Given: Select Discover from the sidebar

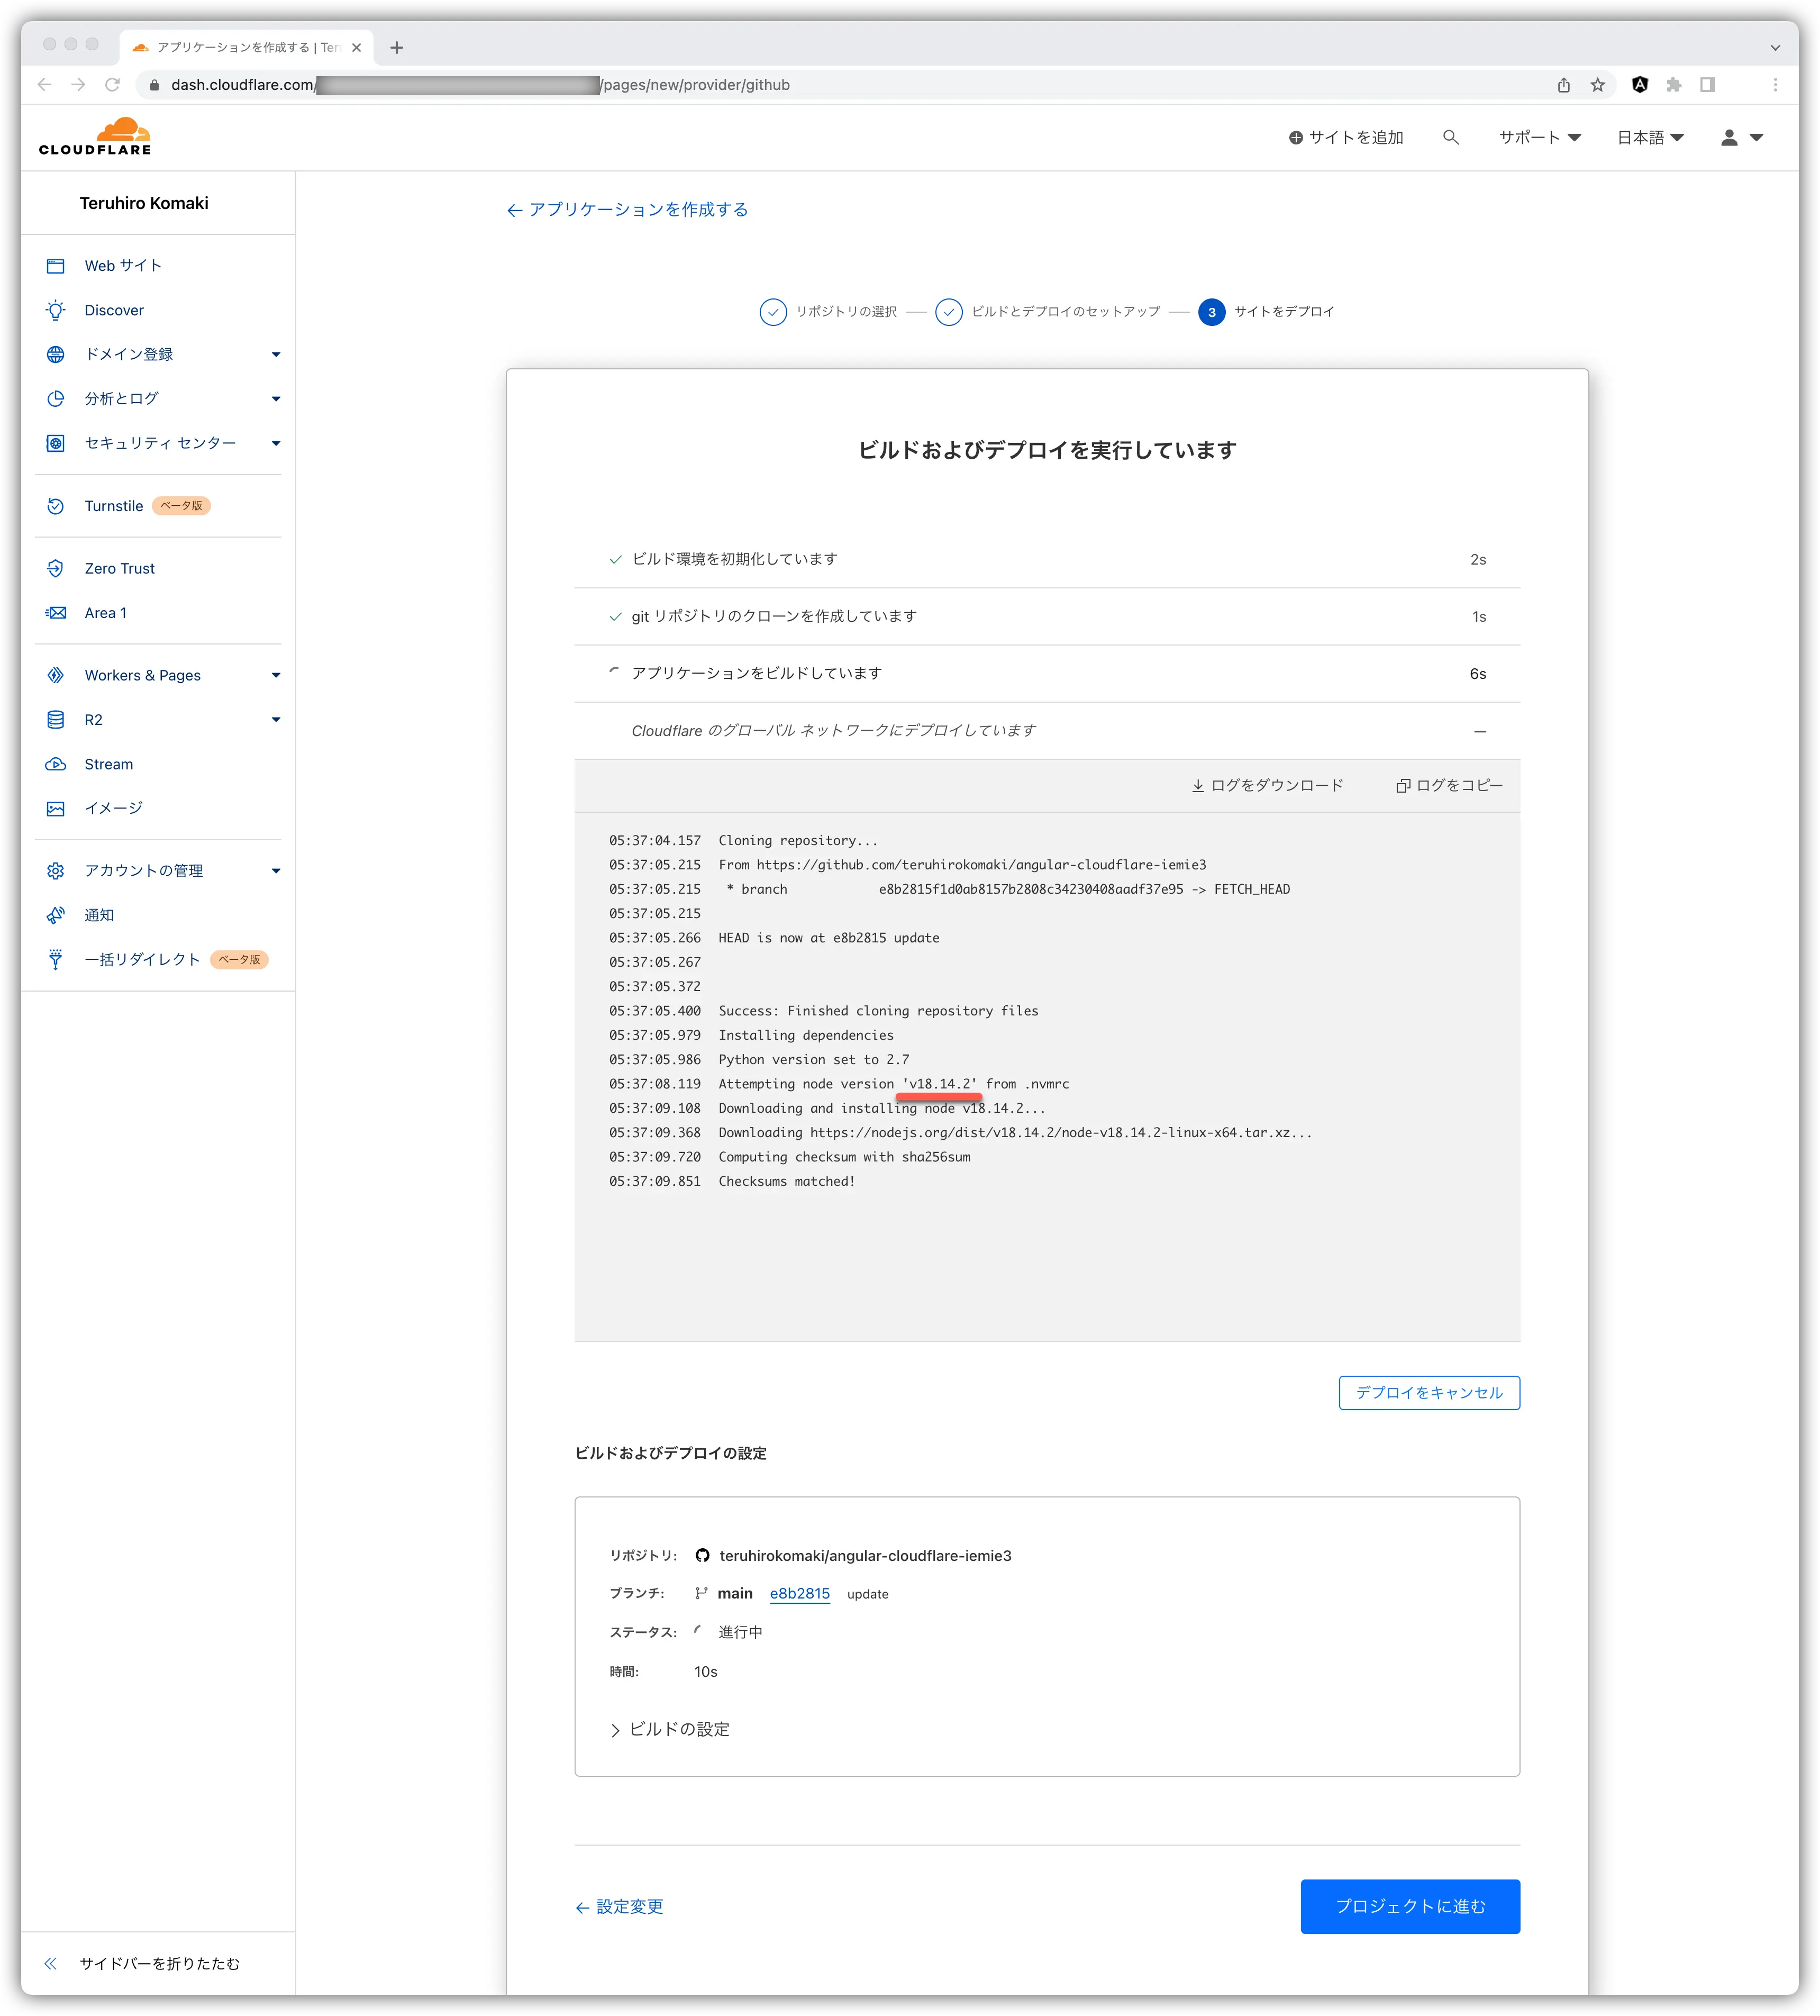Looking at the screenshot, I should click(114, 309).
